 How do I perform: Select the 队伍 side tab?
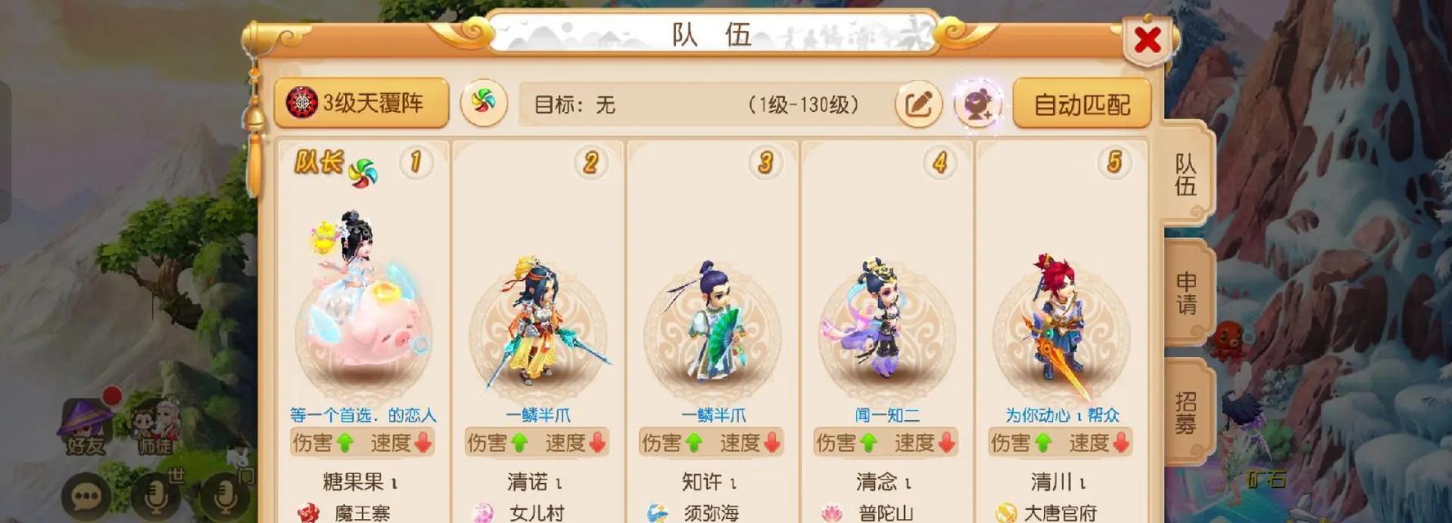coord(1186,173)
